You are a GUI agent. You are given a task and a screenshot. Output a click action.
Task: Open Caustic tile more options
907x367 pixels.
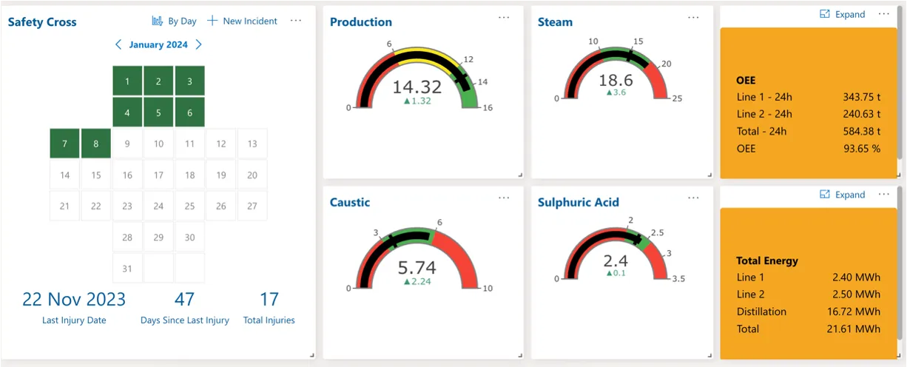point(504,198)
